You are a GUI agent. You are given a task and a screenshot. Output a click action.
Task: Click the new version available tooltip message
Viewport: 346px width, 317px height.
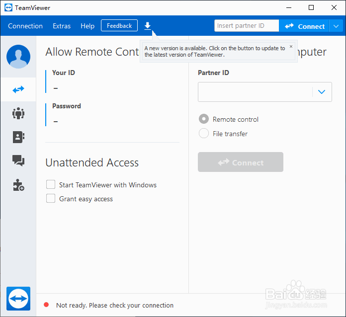tap(214, 51)
